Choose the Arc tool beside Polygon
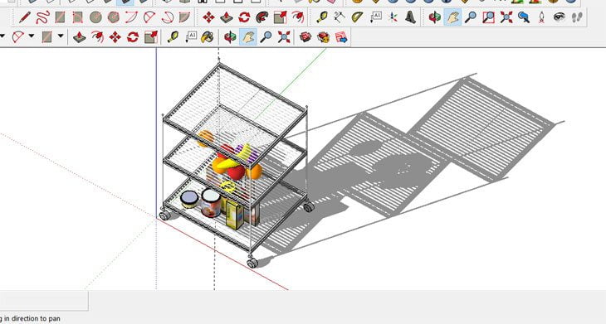This screenshot has height=324, width=606. (131, 17)
